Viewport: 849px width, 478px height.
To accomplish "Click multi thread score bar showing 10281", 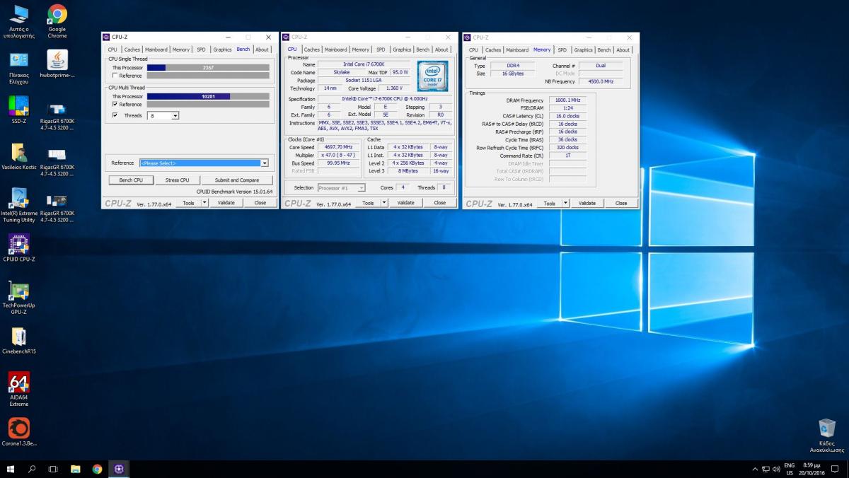I will pos(208,96).
